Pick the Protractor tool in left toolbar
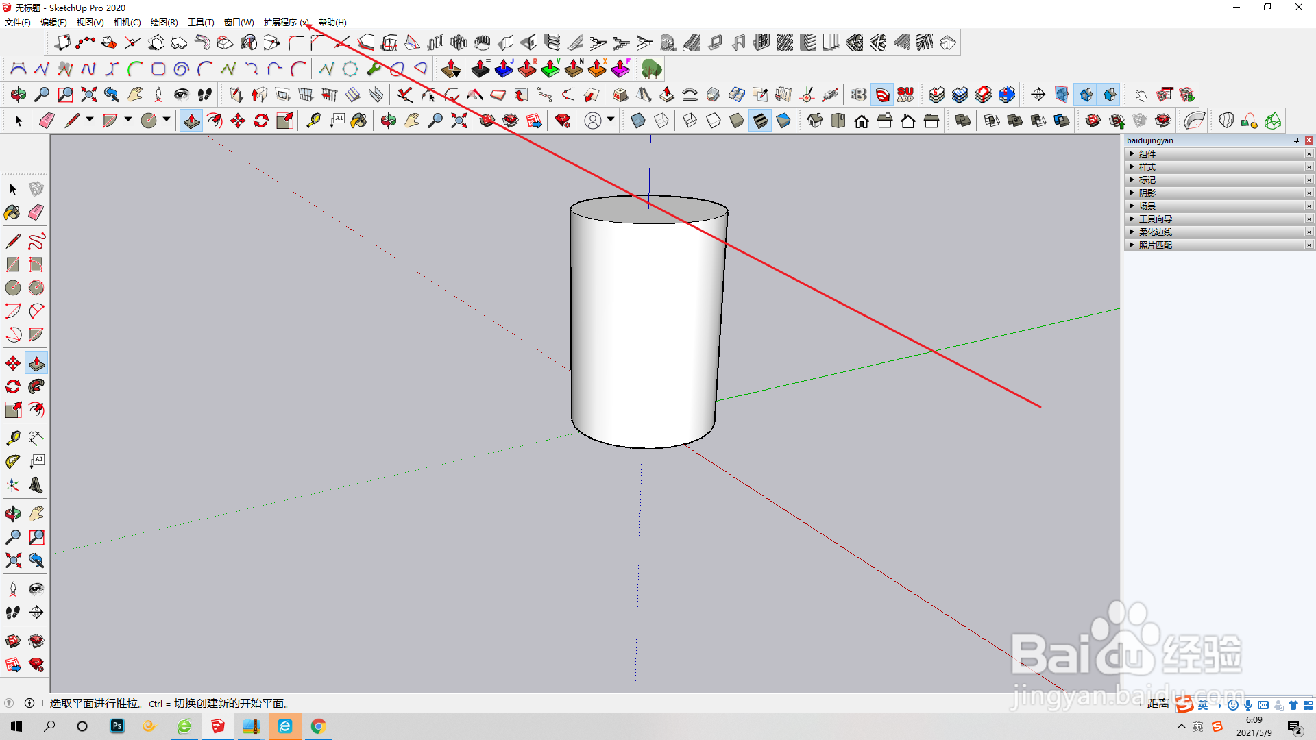1316x740 pixels. point(12,462)
